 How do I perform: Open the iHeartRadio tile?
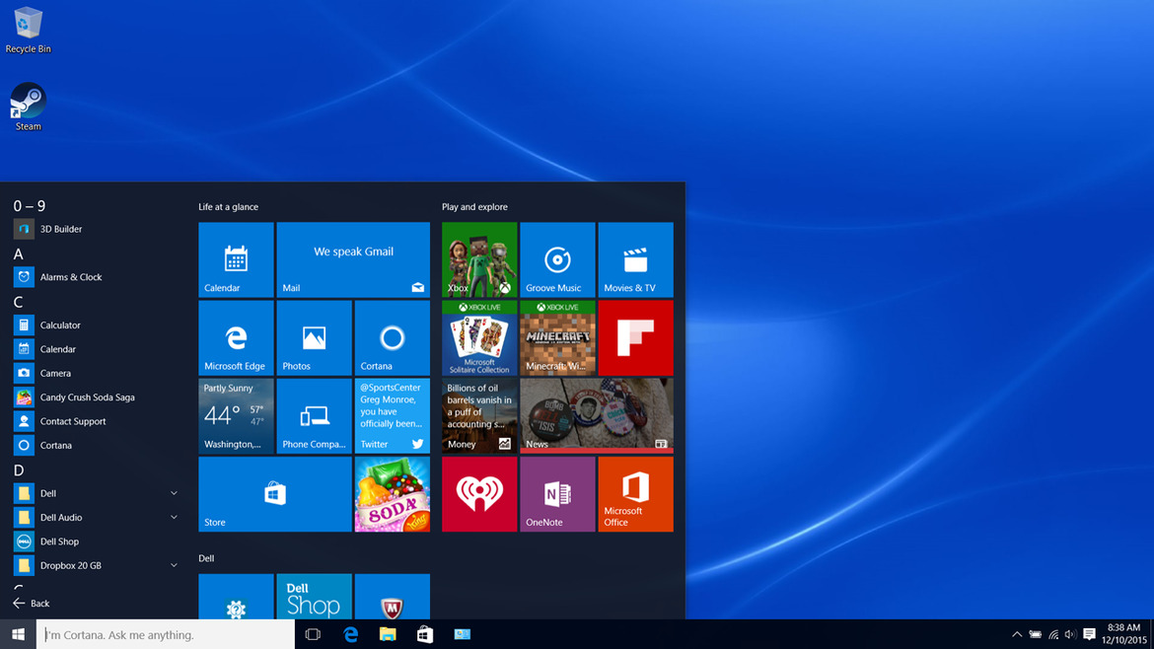(x=479, y=494)
